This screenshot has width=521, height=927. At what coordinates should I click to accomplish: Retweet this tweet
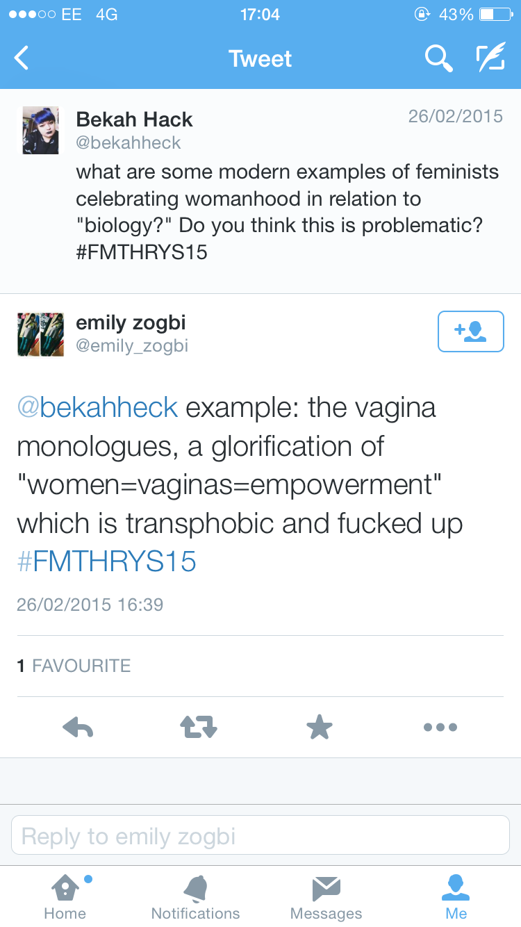coord(199,728)
